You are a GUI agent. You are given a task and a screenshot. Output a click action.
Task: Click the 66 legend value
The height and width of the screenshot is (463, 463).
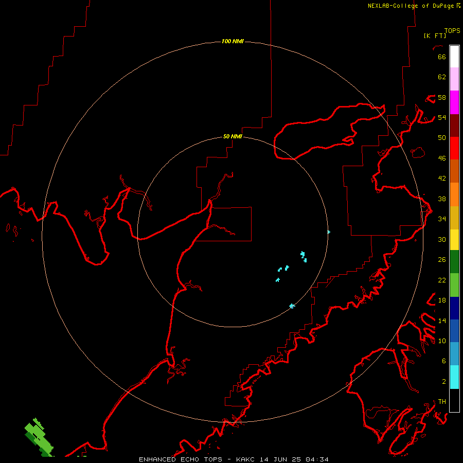coord(442,57)
